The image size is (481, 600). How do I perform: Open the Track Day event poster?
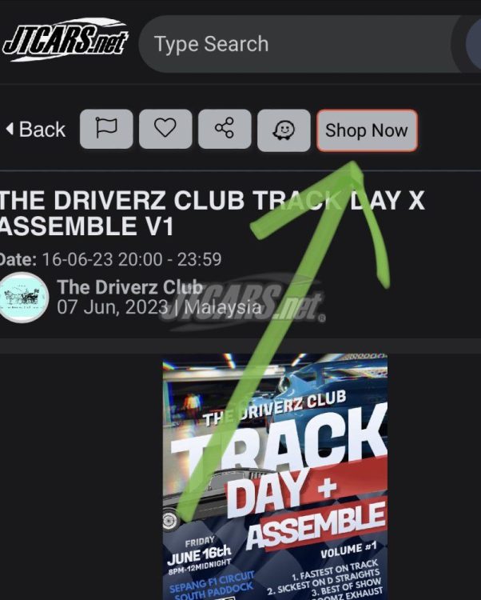coord(275,477)
